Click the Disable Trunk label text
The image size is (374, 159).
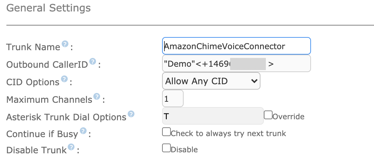(x=36, y=150)
